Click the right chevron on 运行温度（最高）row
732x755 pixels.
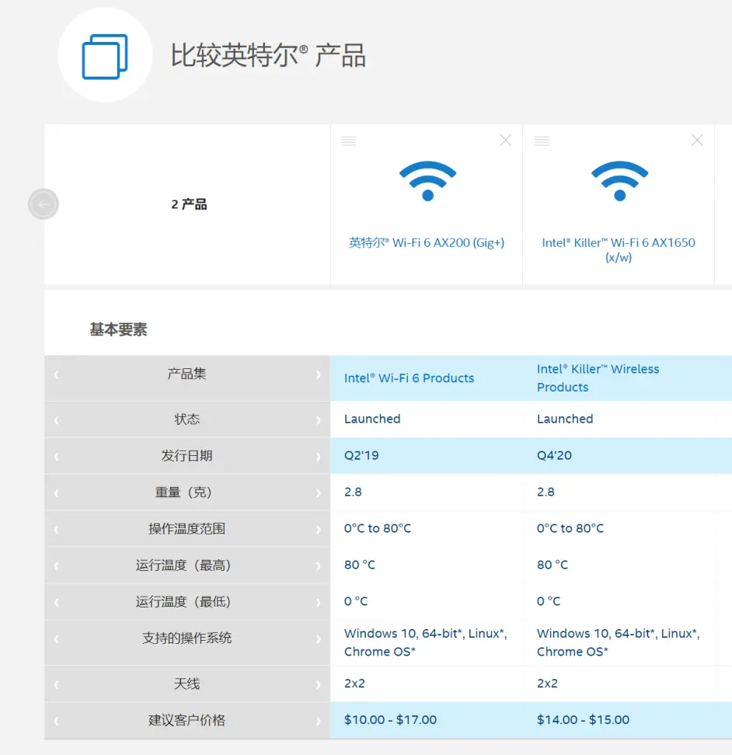click(318, 565)
